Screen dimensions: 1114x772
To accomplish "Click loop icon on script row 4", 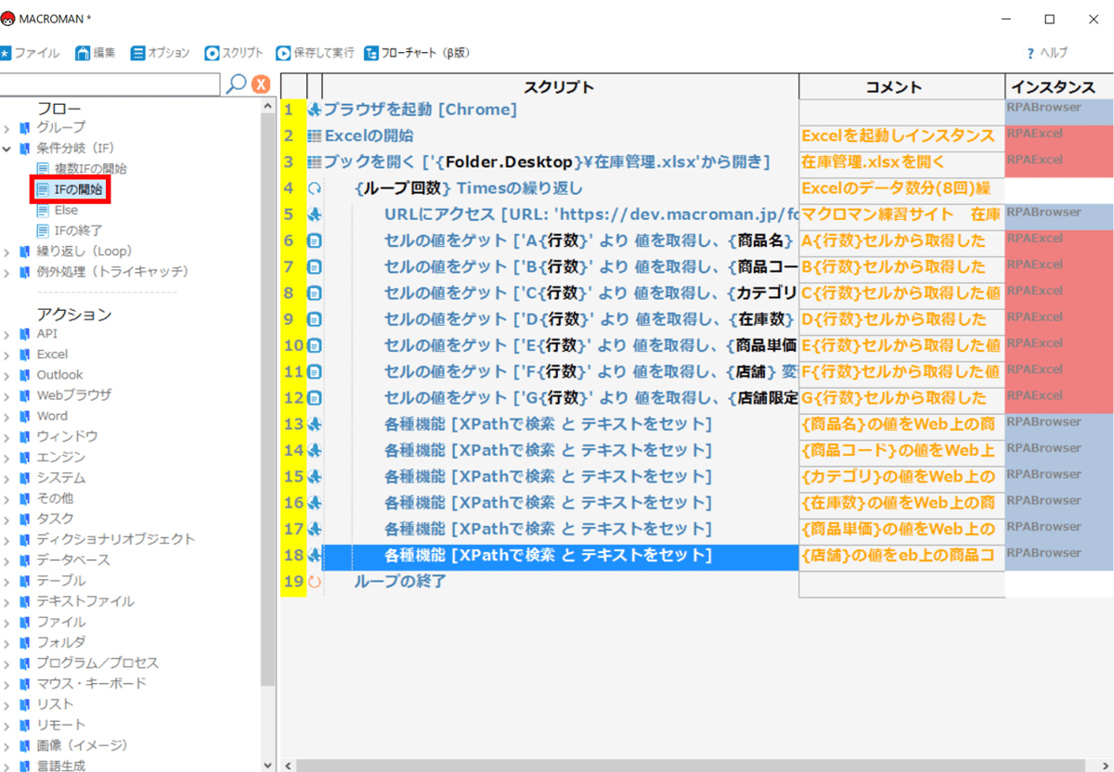I will (314, 188).
